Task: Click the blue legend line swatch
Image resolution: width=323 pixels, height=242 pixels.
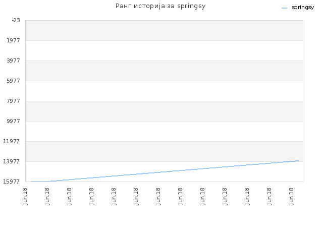Action: [x=284, y=8]
